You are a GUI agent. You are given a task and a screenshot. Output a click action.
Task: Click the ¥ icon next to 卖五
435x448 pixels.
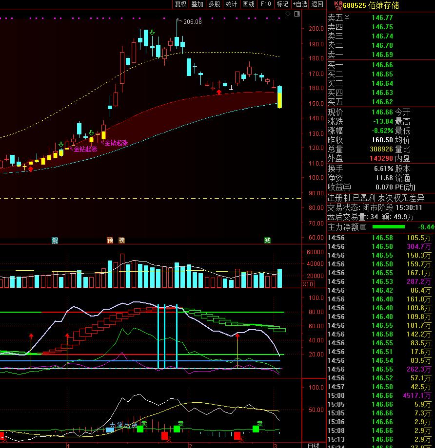(x=347, y=18)
